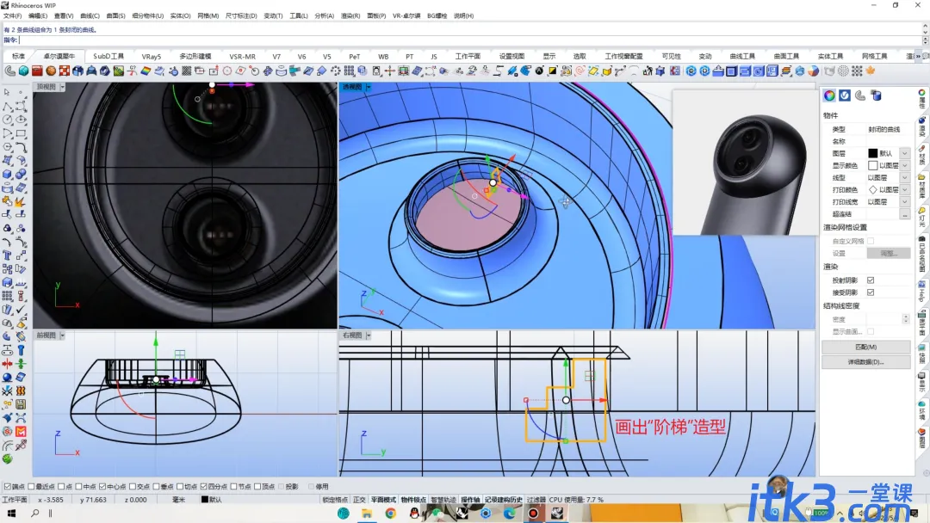930x523 pixels.
Task: Open the 曲线(C) menu
Action: (x=90, y=16)
